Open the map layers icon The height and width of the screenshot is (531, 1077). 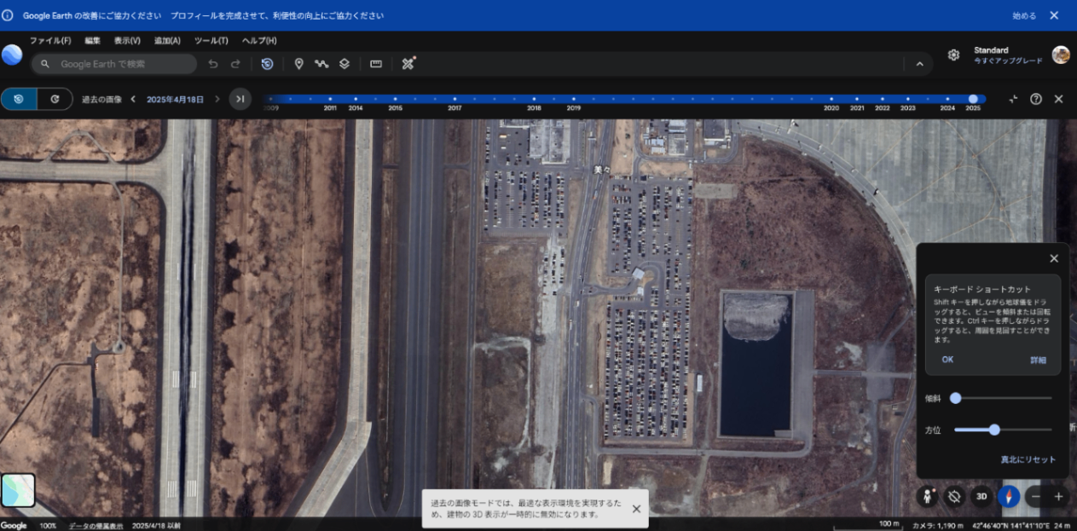[x=345, y=64]
